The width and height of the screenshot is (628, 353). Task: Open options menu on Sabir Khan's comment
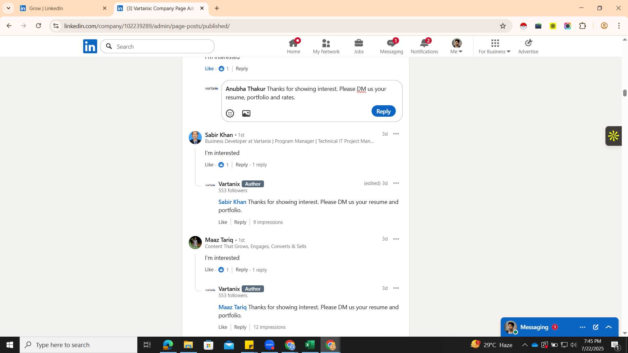pyautogui.click(x=396, y=134)
